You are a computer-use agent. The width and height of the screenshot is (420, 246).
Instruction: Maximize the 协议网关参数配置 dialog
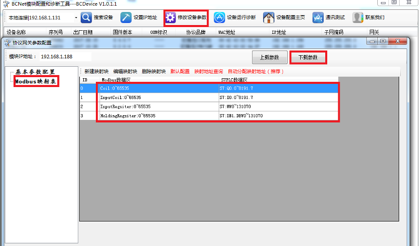(x=383, y=41)
